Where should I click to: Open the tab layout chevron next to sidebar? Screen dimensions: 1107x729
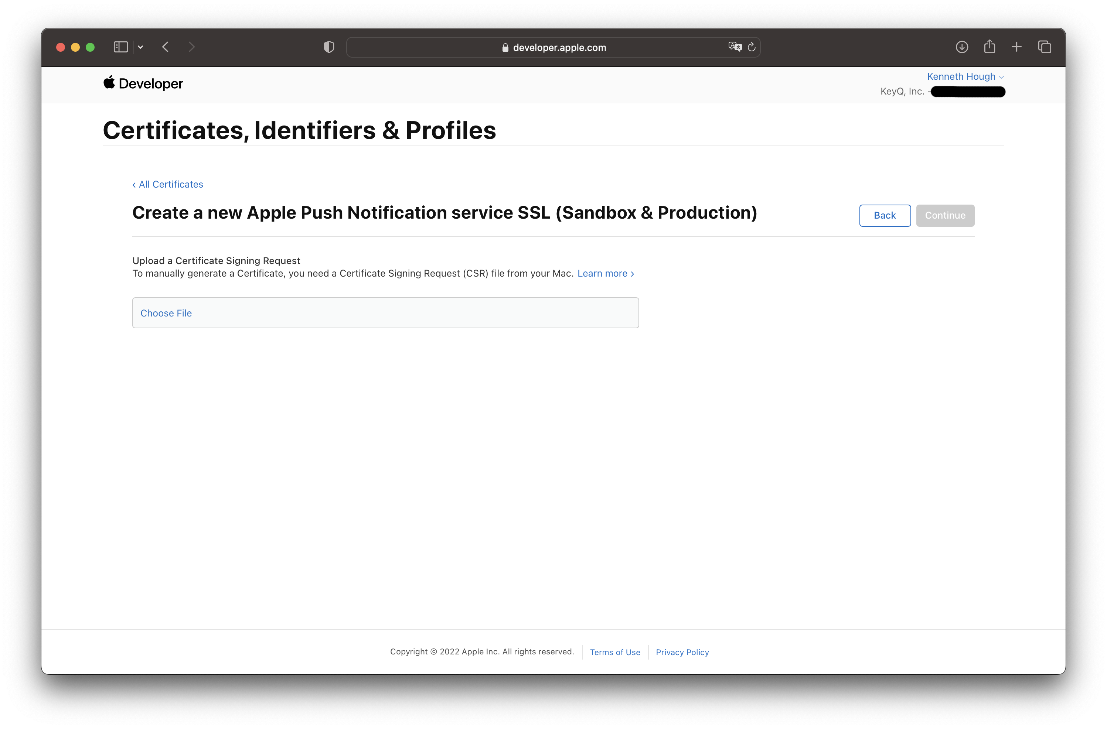coord(141,47)
